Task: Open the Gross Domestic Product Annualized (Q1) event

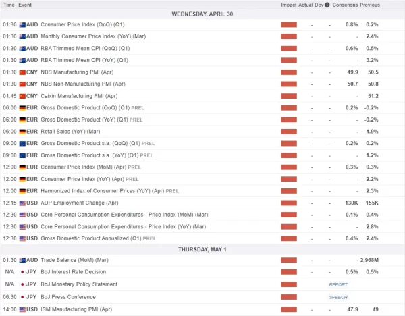Action: 98,238
